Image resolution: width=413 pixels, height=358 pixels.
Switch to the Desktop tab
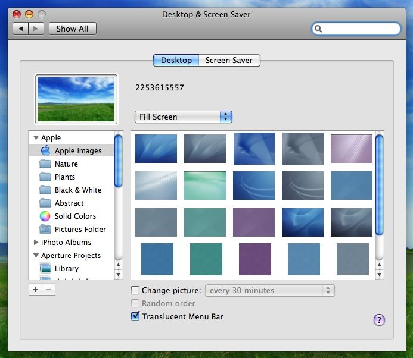(x=176, y=61)
